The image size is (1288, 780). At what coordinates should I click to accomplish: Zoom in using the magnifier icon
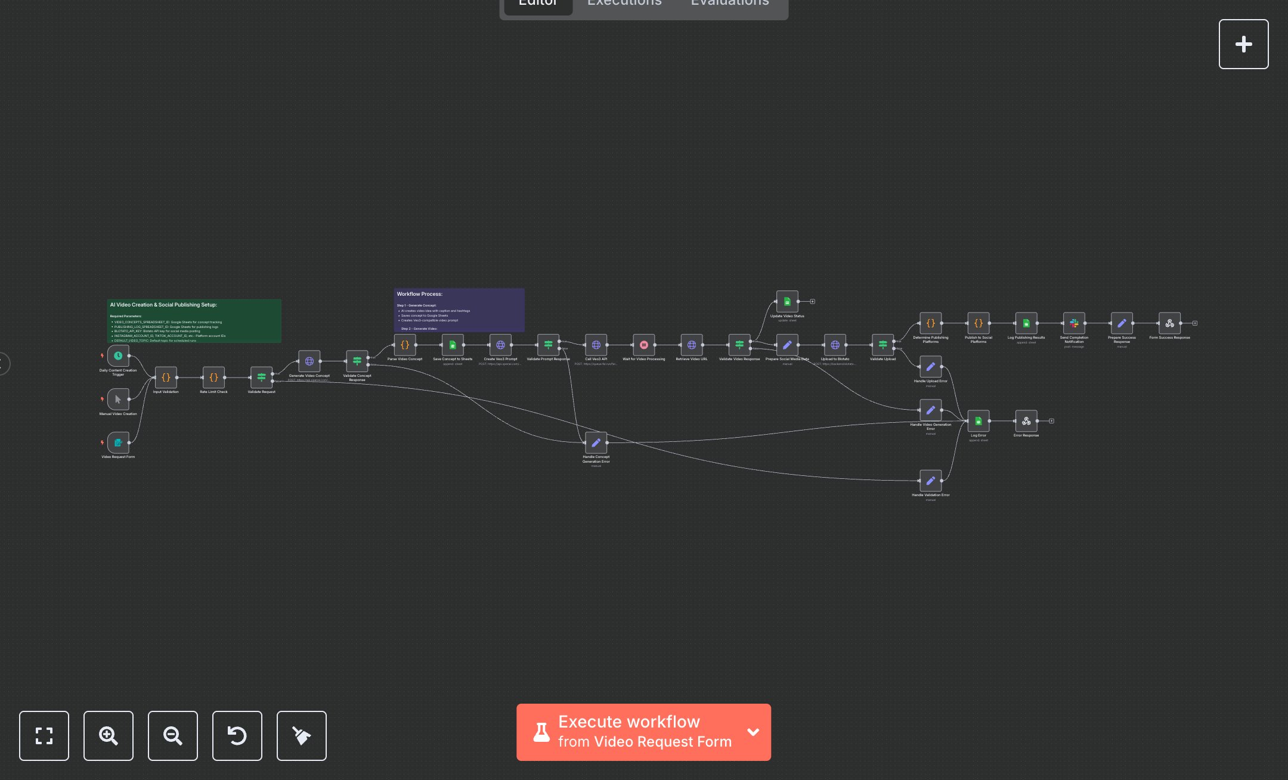point(108,736)
